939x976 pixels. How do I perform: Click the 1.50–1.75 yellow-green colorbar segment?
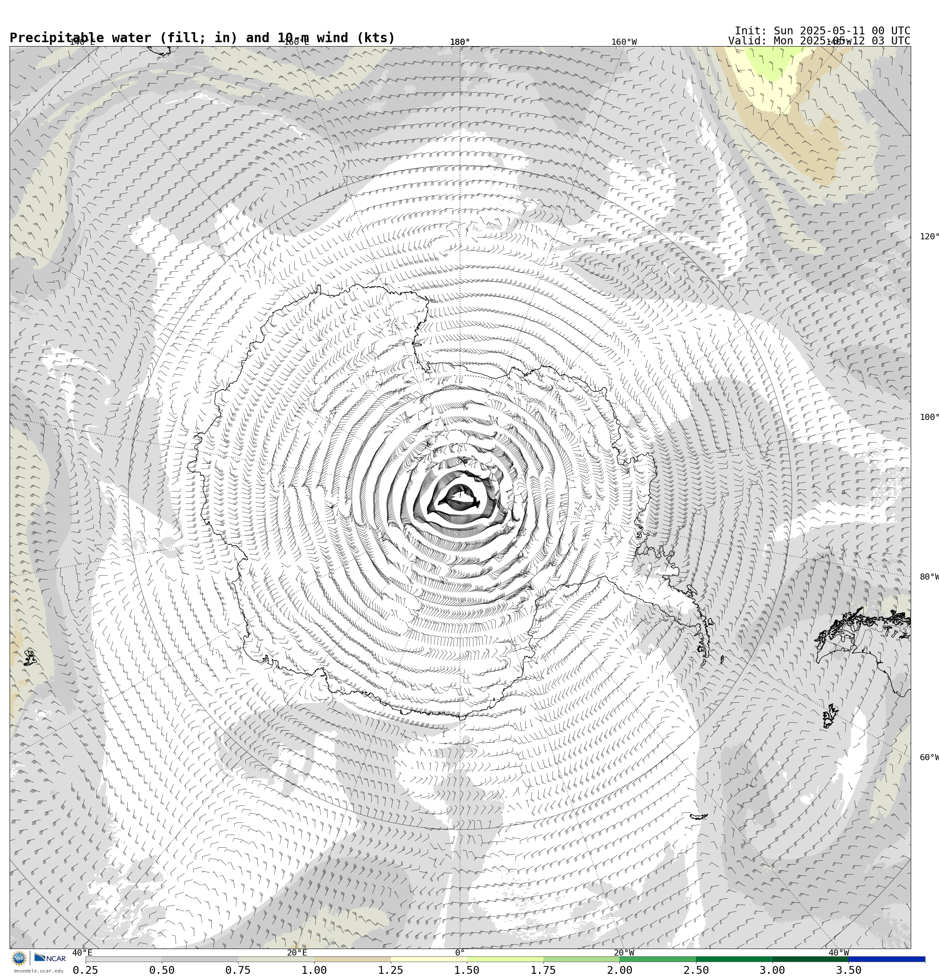point(505,959)
